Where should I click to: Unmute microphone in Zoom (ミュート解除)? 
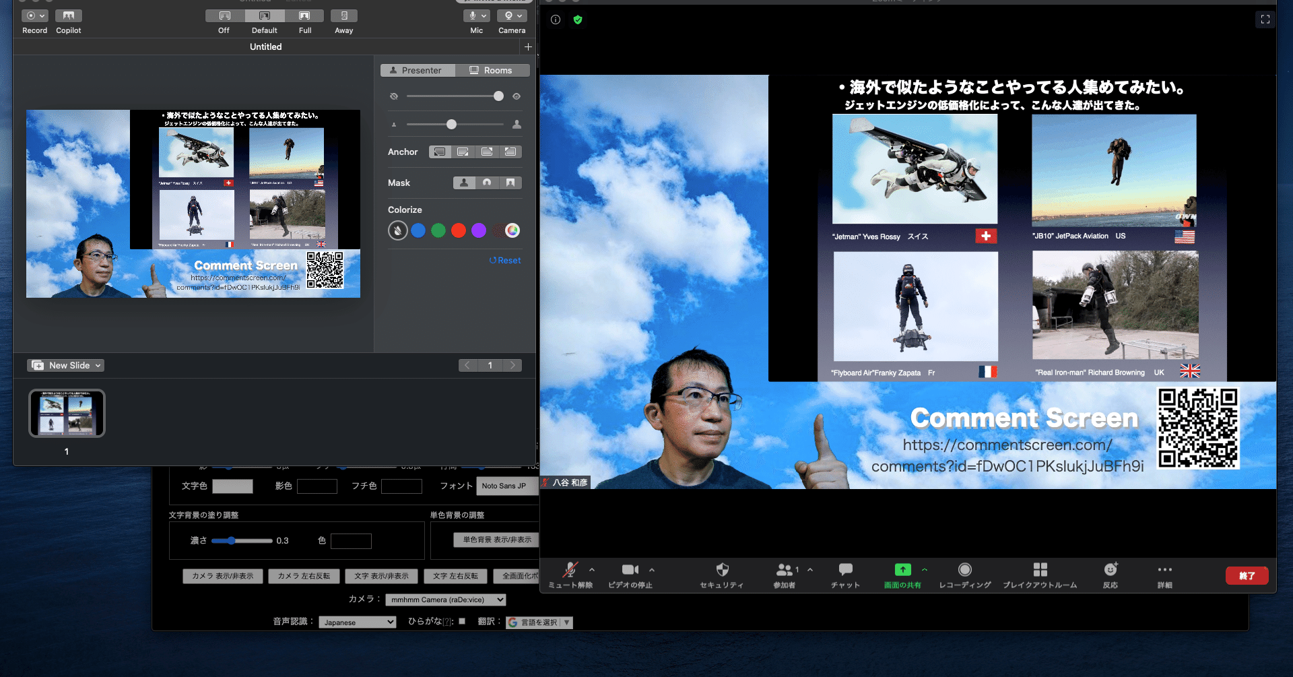pyautogui.click(x=570, y=575)
